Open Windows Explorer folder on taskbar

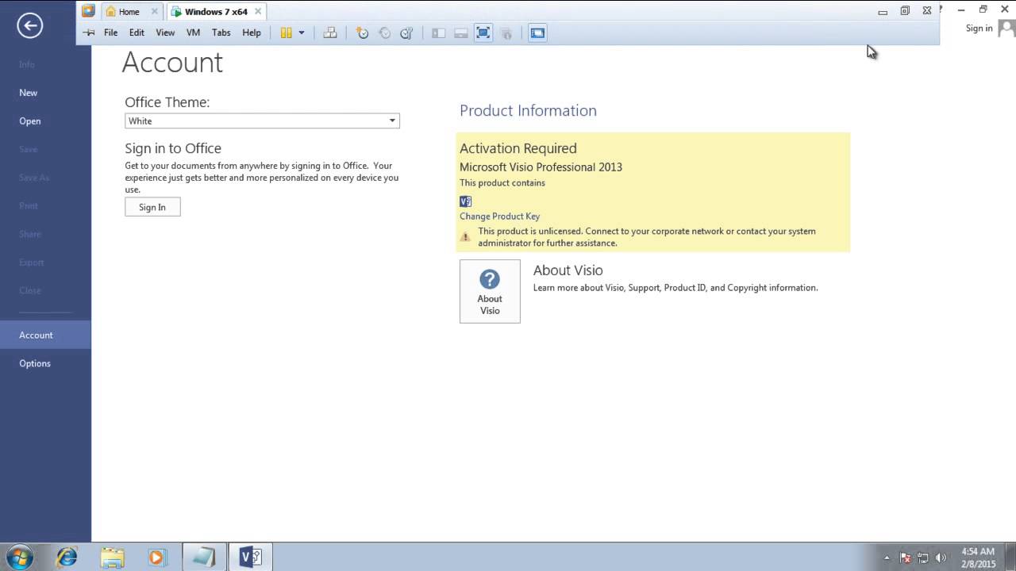(x=112, y=558)
